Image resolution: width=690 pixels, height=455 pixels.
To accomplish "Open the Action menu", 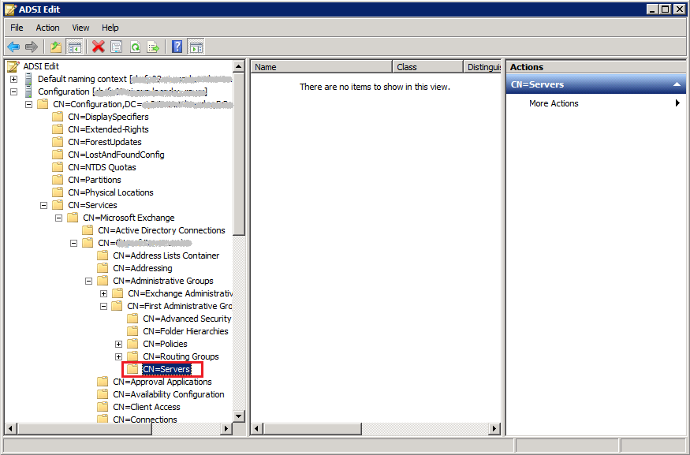I will coord(47,28).
